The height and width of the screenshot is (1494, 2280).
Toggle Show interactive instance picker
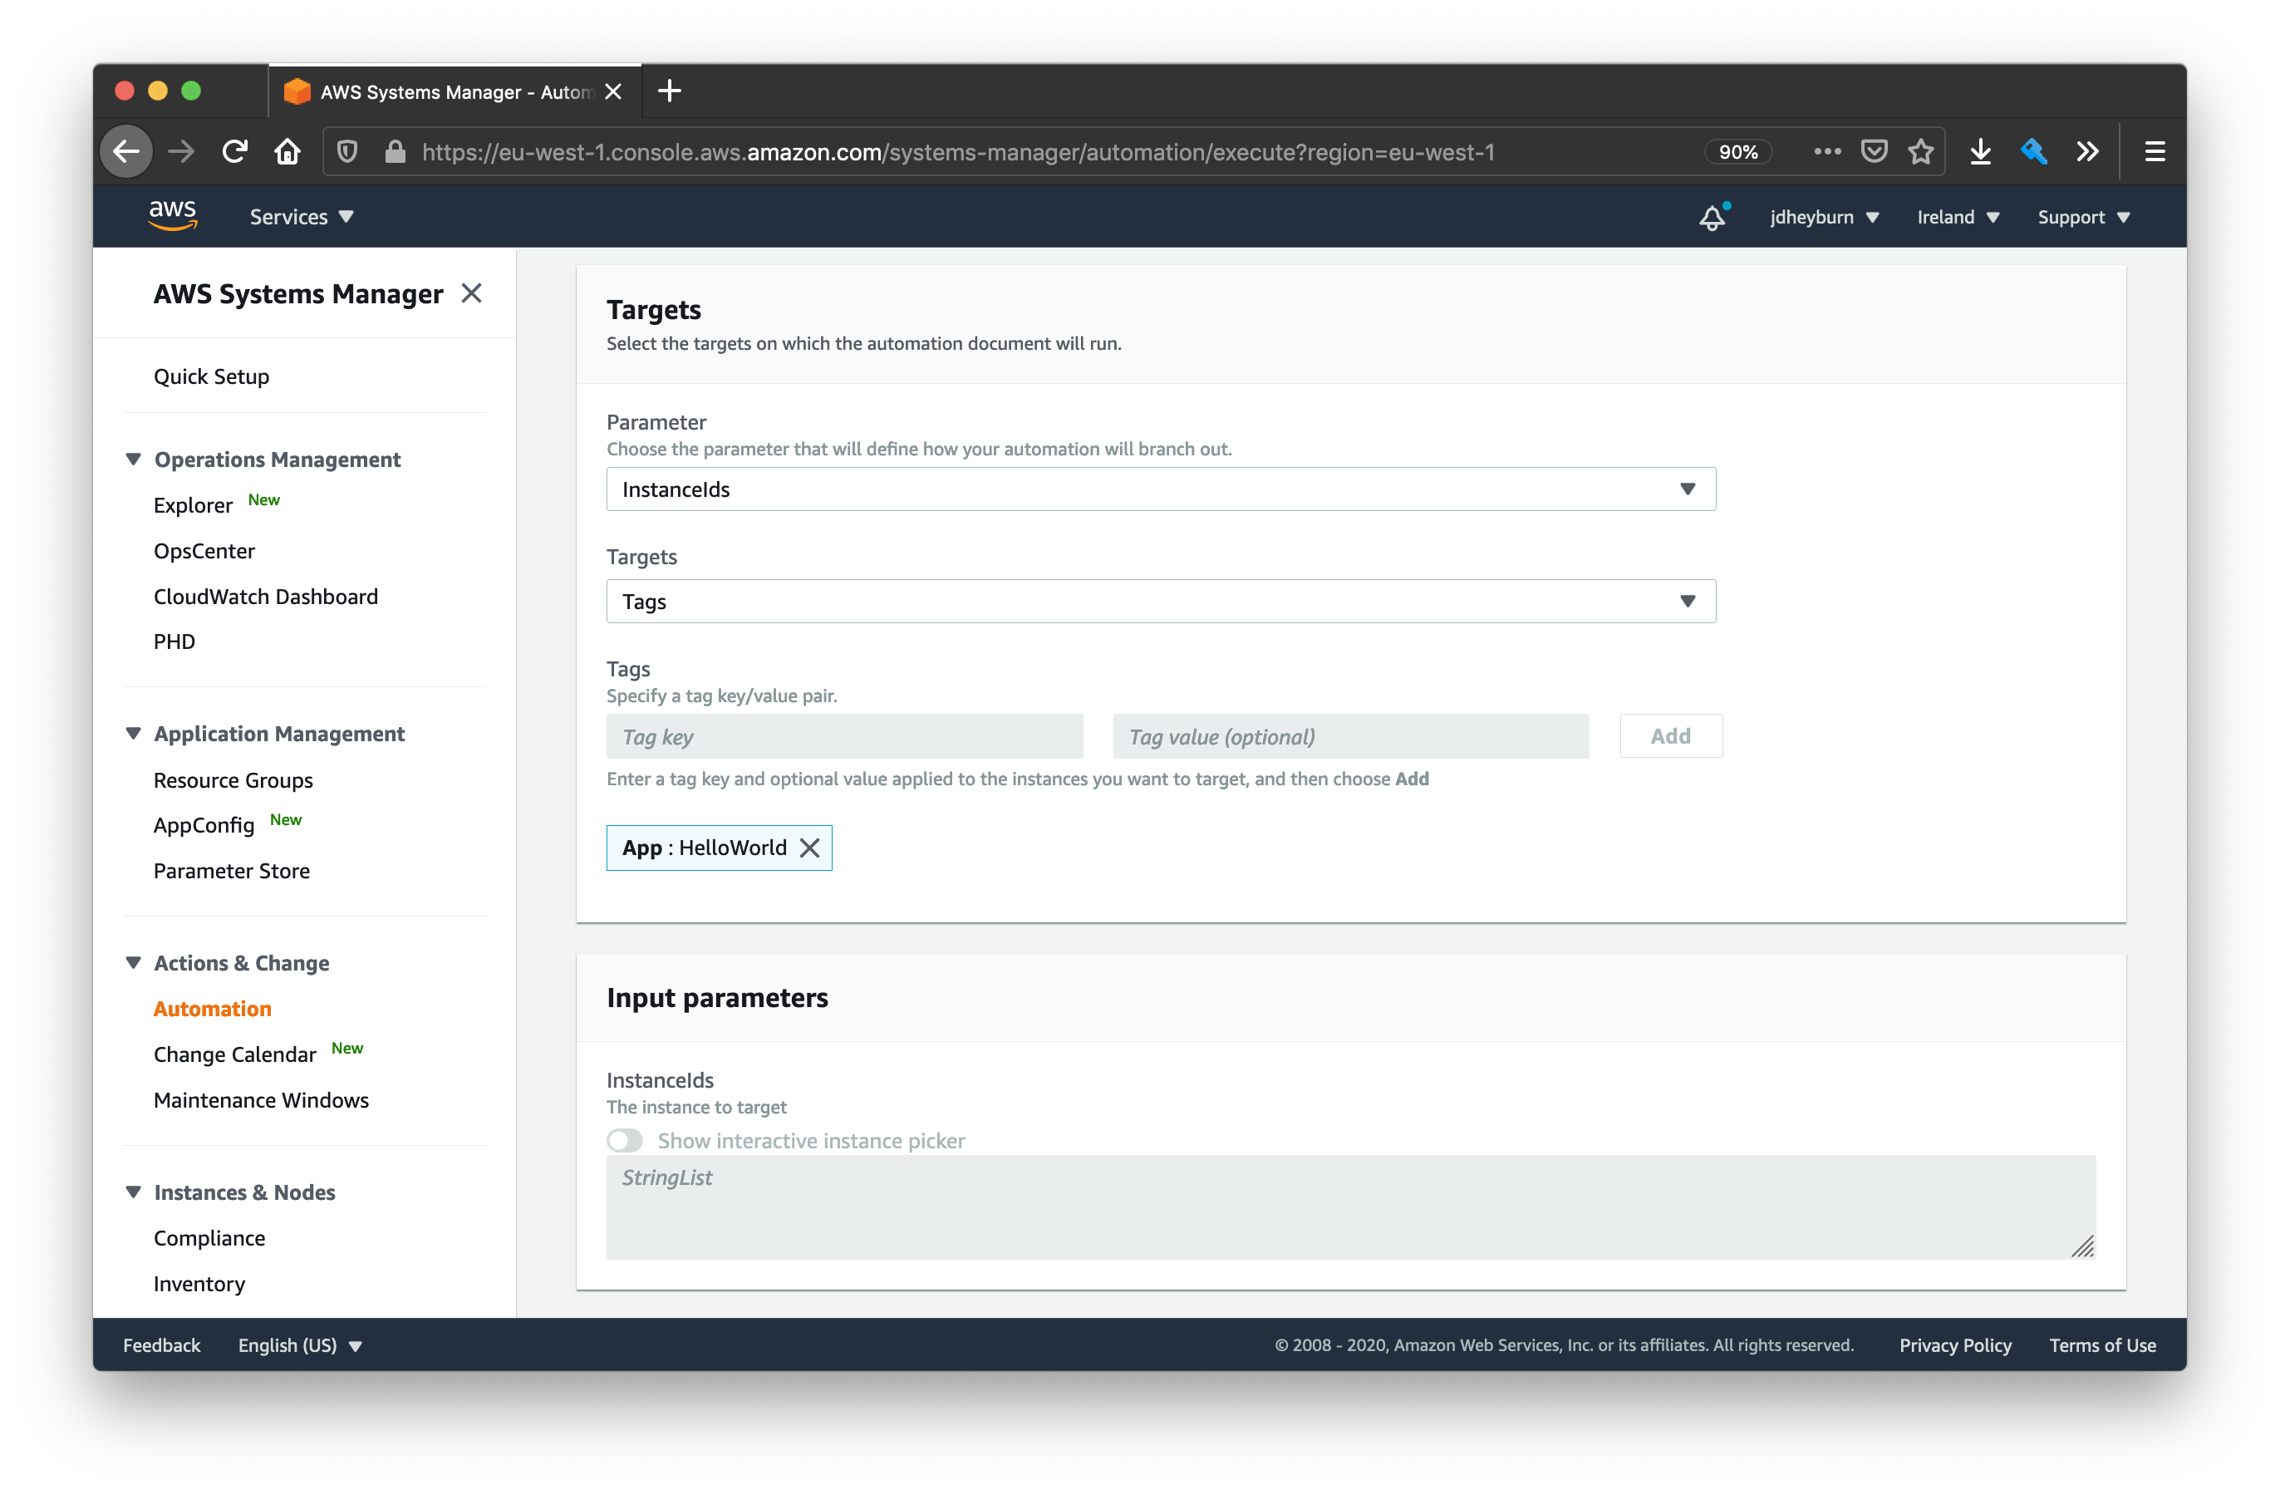click(x=625, y=1140)
